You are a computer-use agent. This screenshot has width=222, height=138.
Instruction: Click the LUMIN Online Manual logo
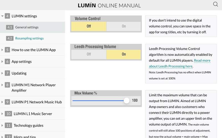[x=109, y=5]
